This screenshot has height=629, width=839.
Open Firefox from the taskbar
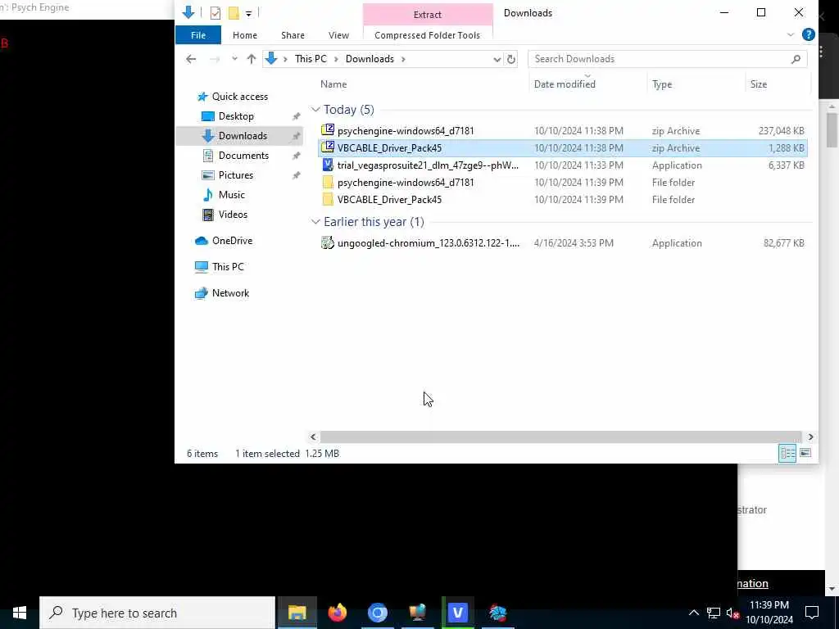(337, 613)
